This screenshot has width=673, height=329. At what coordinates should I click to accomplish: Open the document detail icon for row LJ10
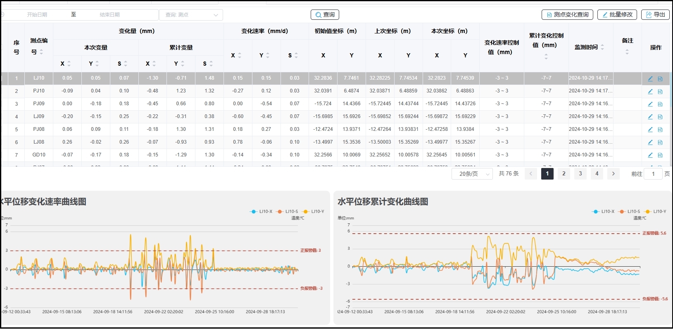click(x=660, y=79)
